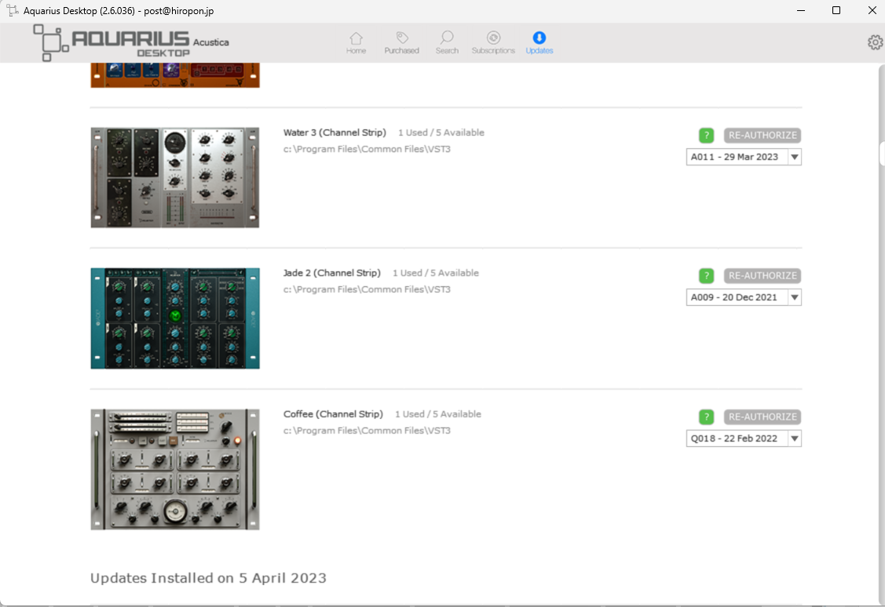Image resolution: width=885 pixels, height=607 pixels.
Task: Expand the Jade 2 version dropdown
Action: [794, 297]
